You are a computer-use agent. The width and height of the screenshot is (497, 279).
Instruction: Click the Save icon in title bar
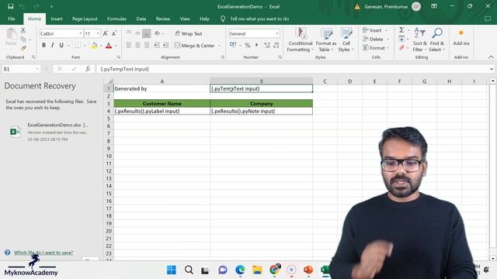tap(10, 6)
